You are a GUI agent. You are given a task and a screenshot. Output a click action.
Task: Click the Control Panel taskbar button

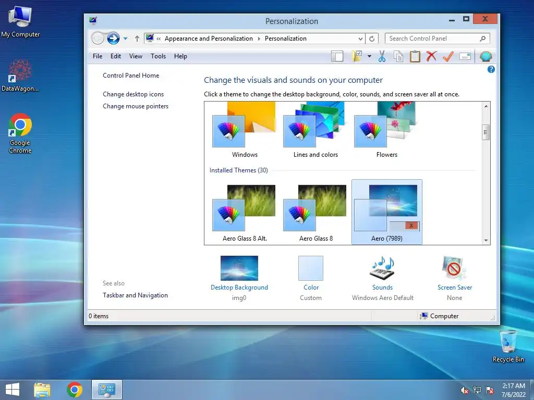[x=106, y=390]
